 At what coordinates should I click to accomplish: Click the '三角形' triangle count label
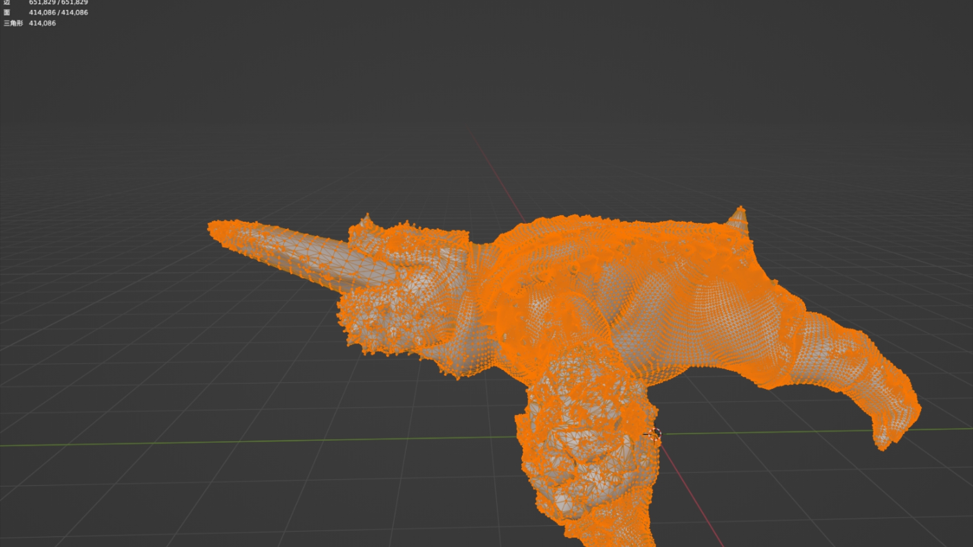pos(13,23)
